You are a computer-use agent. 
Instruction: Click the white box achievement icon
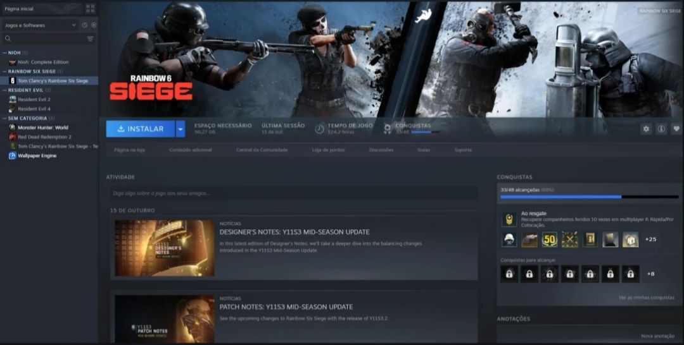pyautogui.click(x=630, y=239)
